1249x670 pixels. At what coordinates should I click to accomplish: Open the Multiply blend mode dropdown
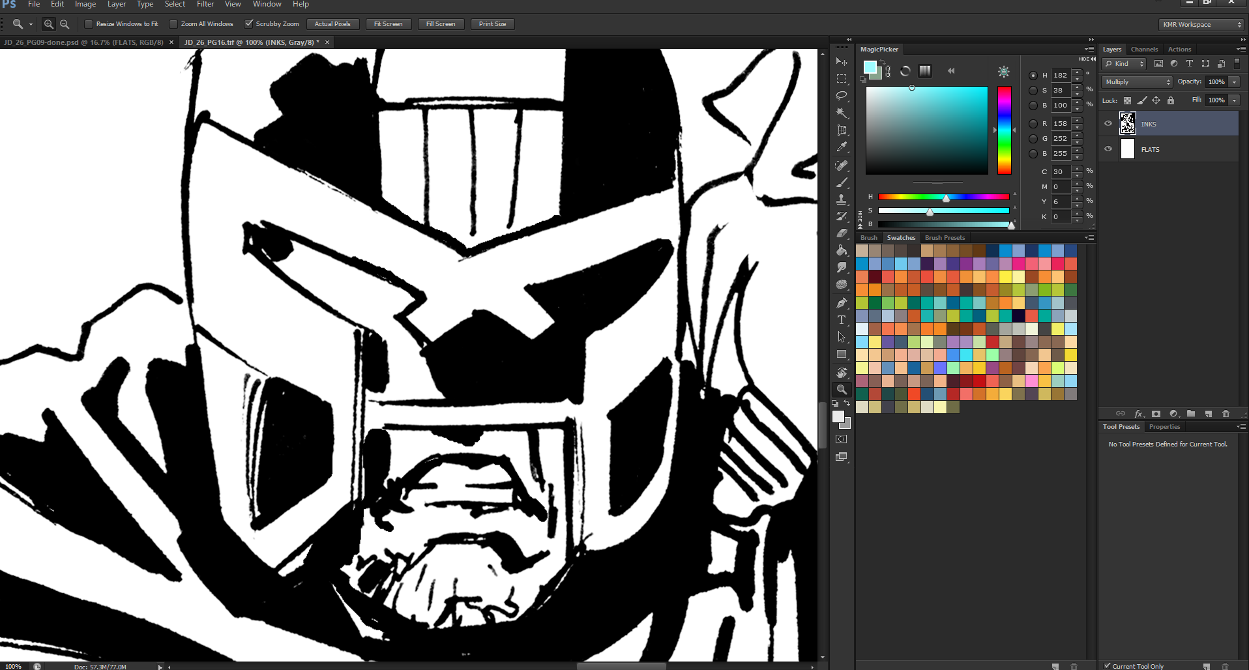click(1137, 82)
